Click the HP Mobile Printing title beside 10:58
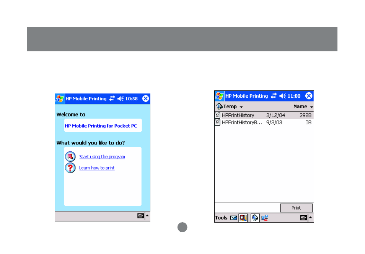 point(86,98)
